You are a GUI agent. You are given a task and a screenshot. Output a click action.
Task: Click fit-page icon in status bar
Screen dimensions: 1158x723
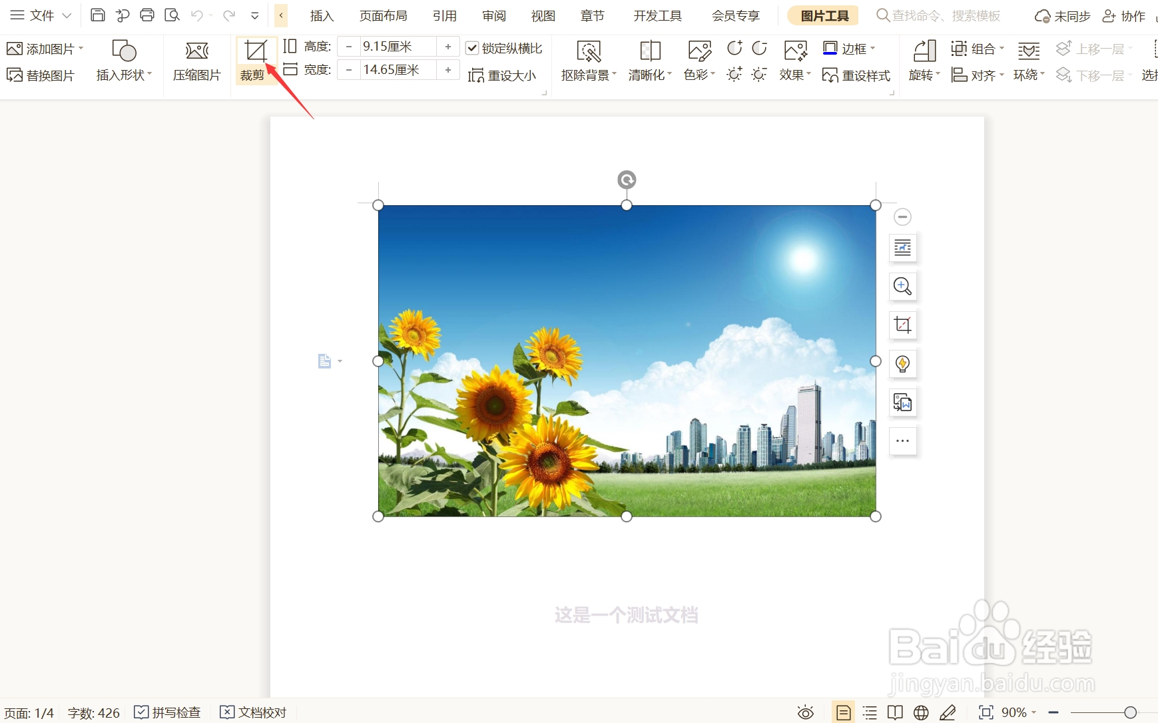(986, 712)
